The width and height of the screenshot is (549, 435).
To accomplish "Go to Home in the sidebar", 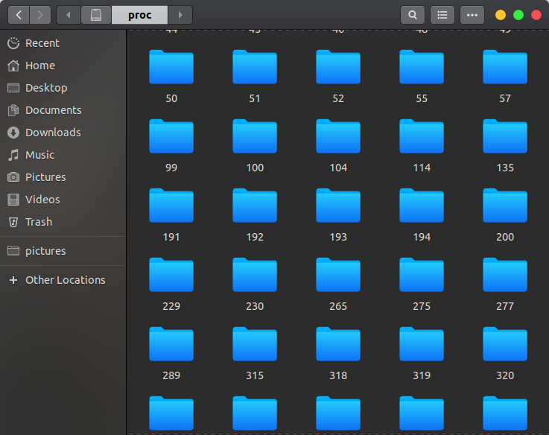I will pos(63,66).
